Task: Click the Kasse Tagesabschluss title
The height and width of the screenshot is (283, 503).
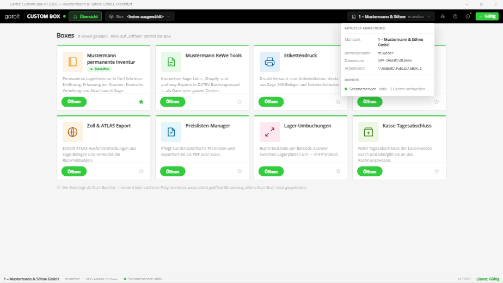Action: coord(407,126)
